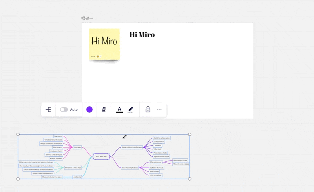Open the highlighter text color tool

pos(130,110)
